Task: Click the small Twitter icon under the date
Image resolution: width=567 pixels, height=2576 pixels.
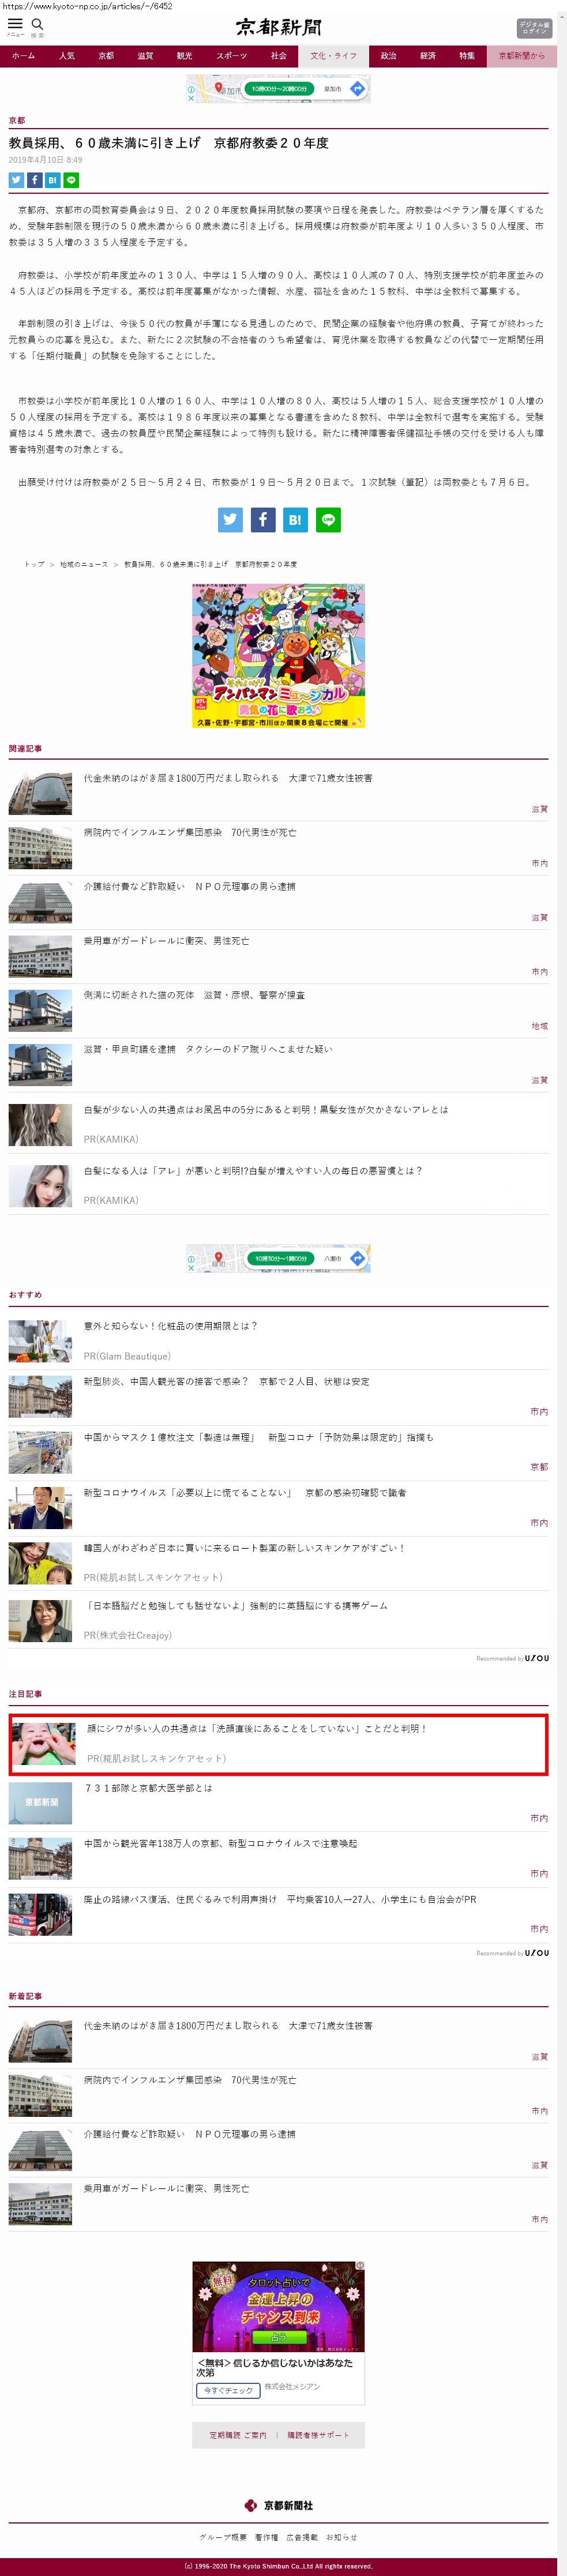Action: (16, 180)
